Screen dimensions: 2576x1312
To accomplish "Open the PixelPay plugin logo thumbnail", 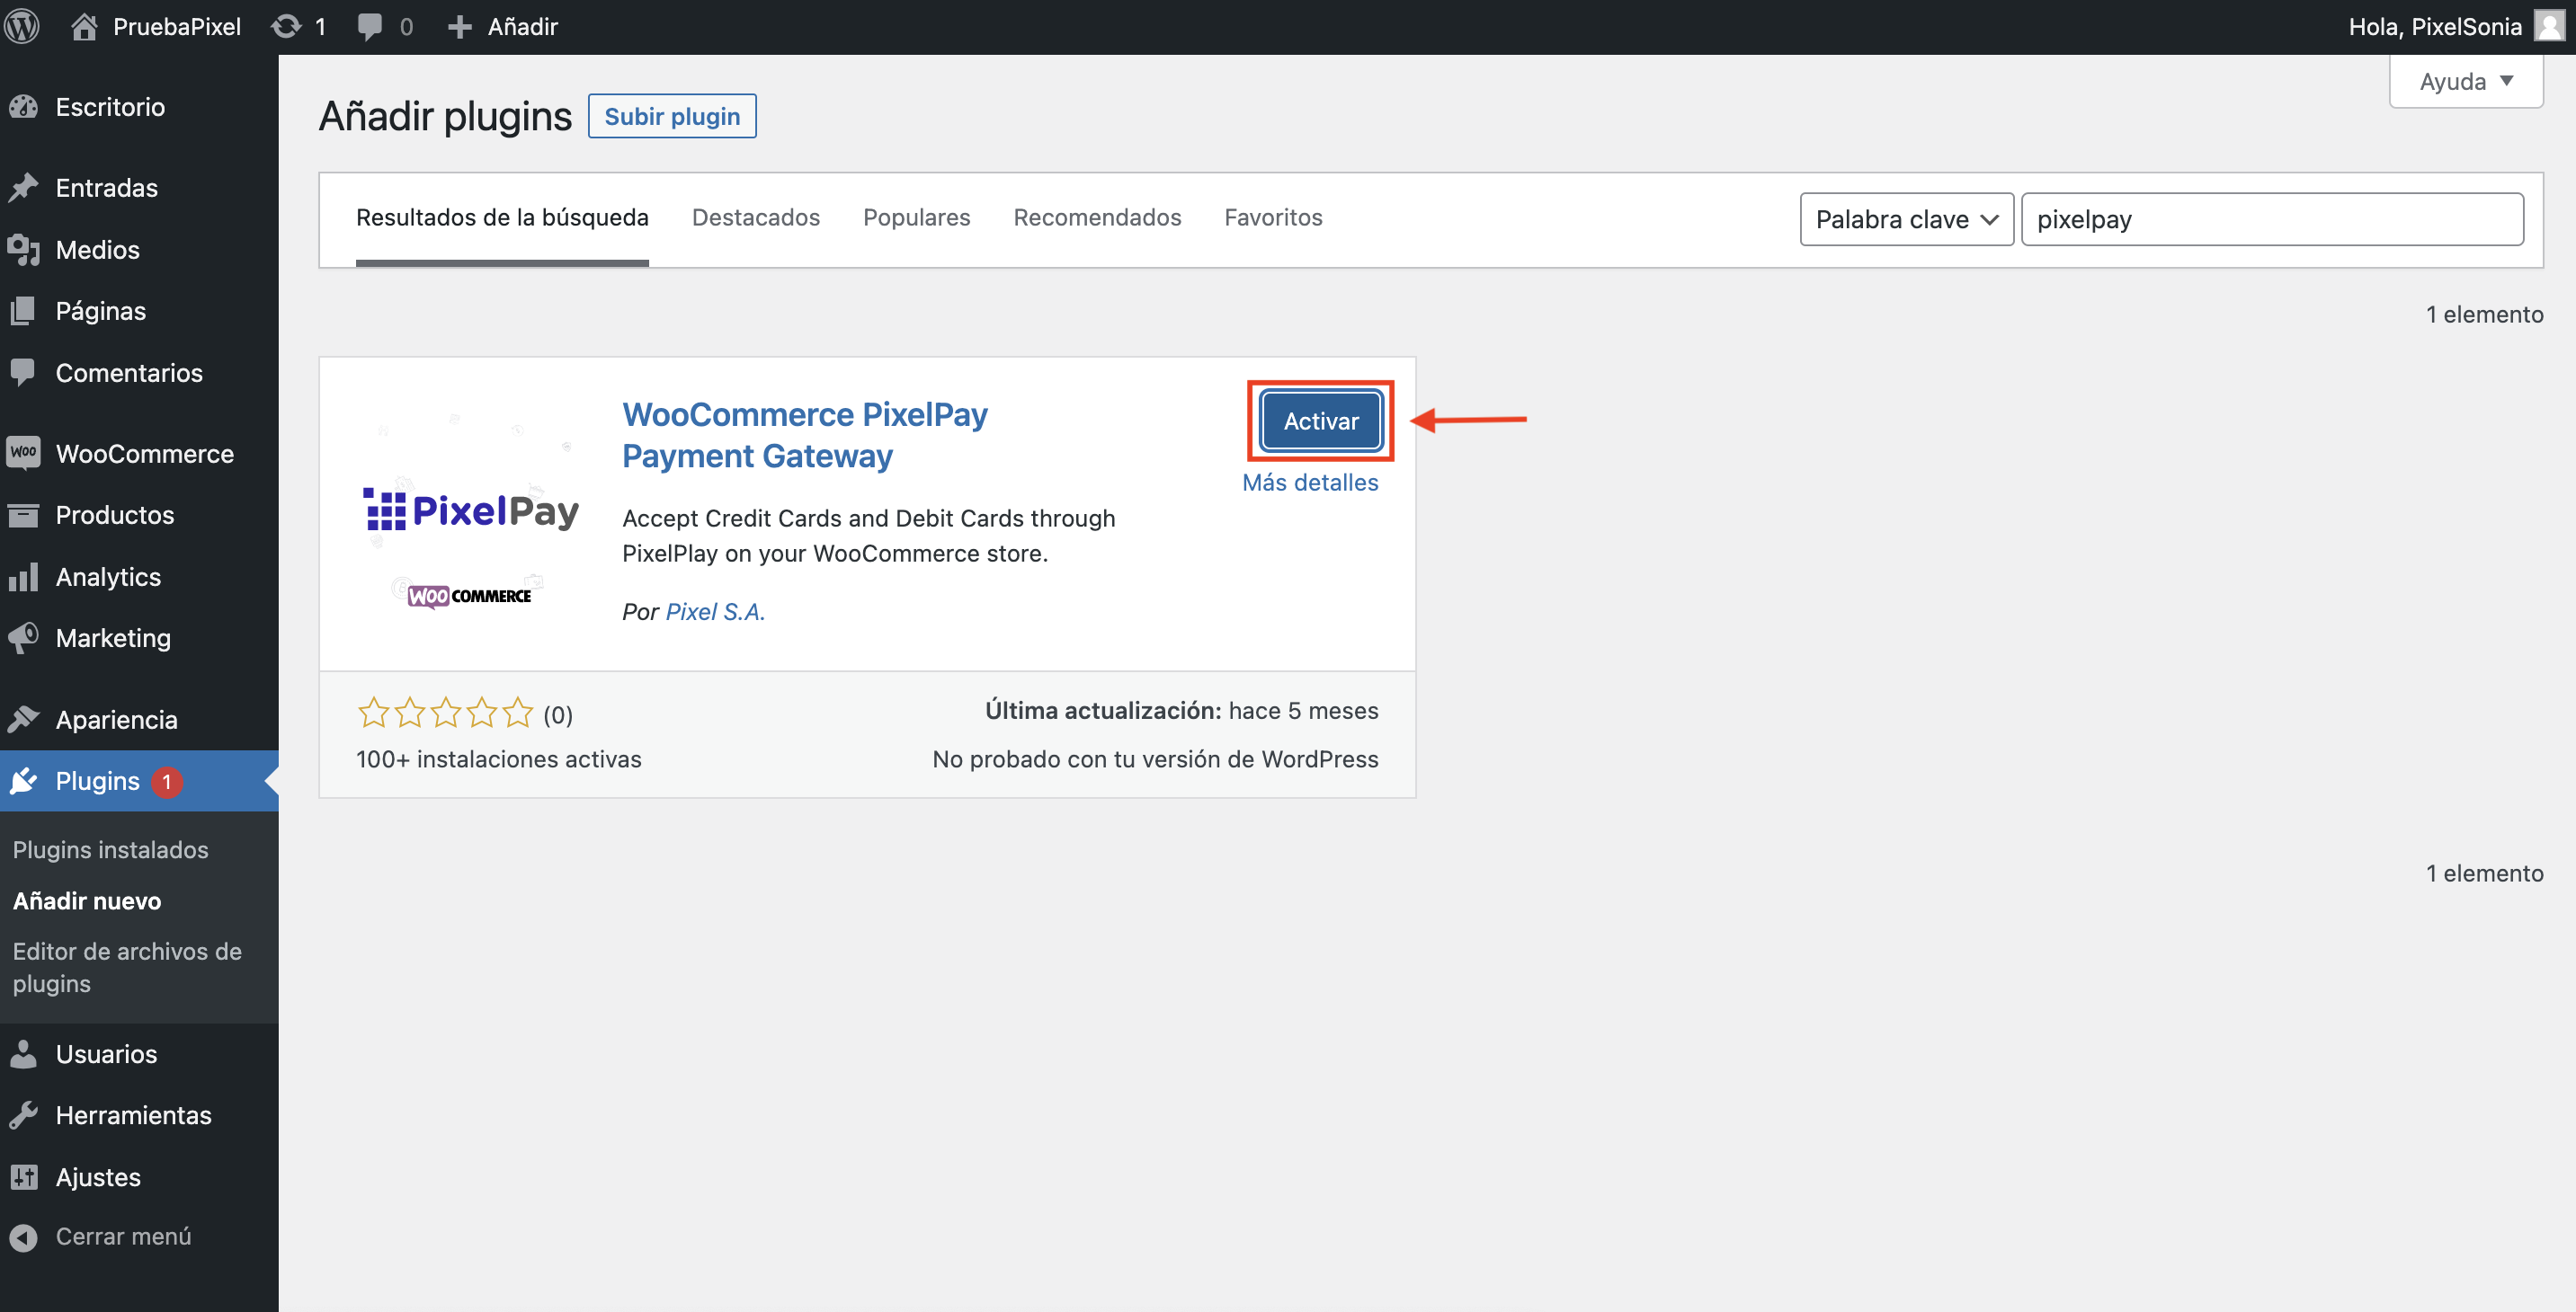I will coord(468,512).
